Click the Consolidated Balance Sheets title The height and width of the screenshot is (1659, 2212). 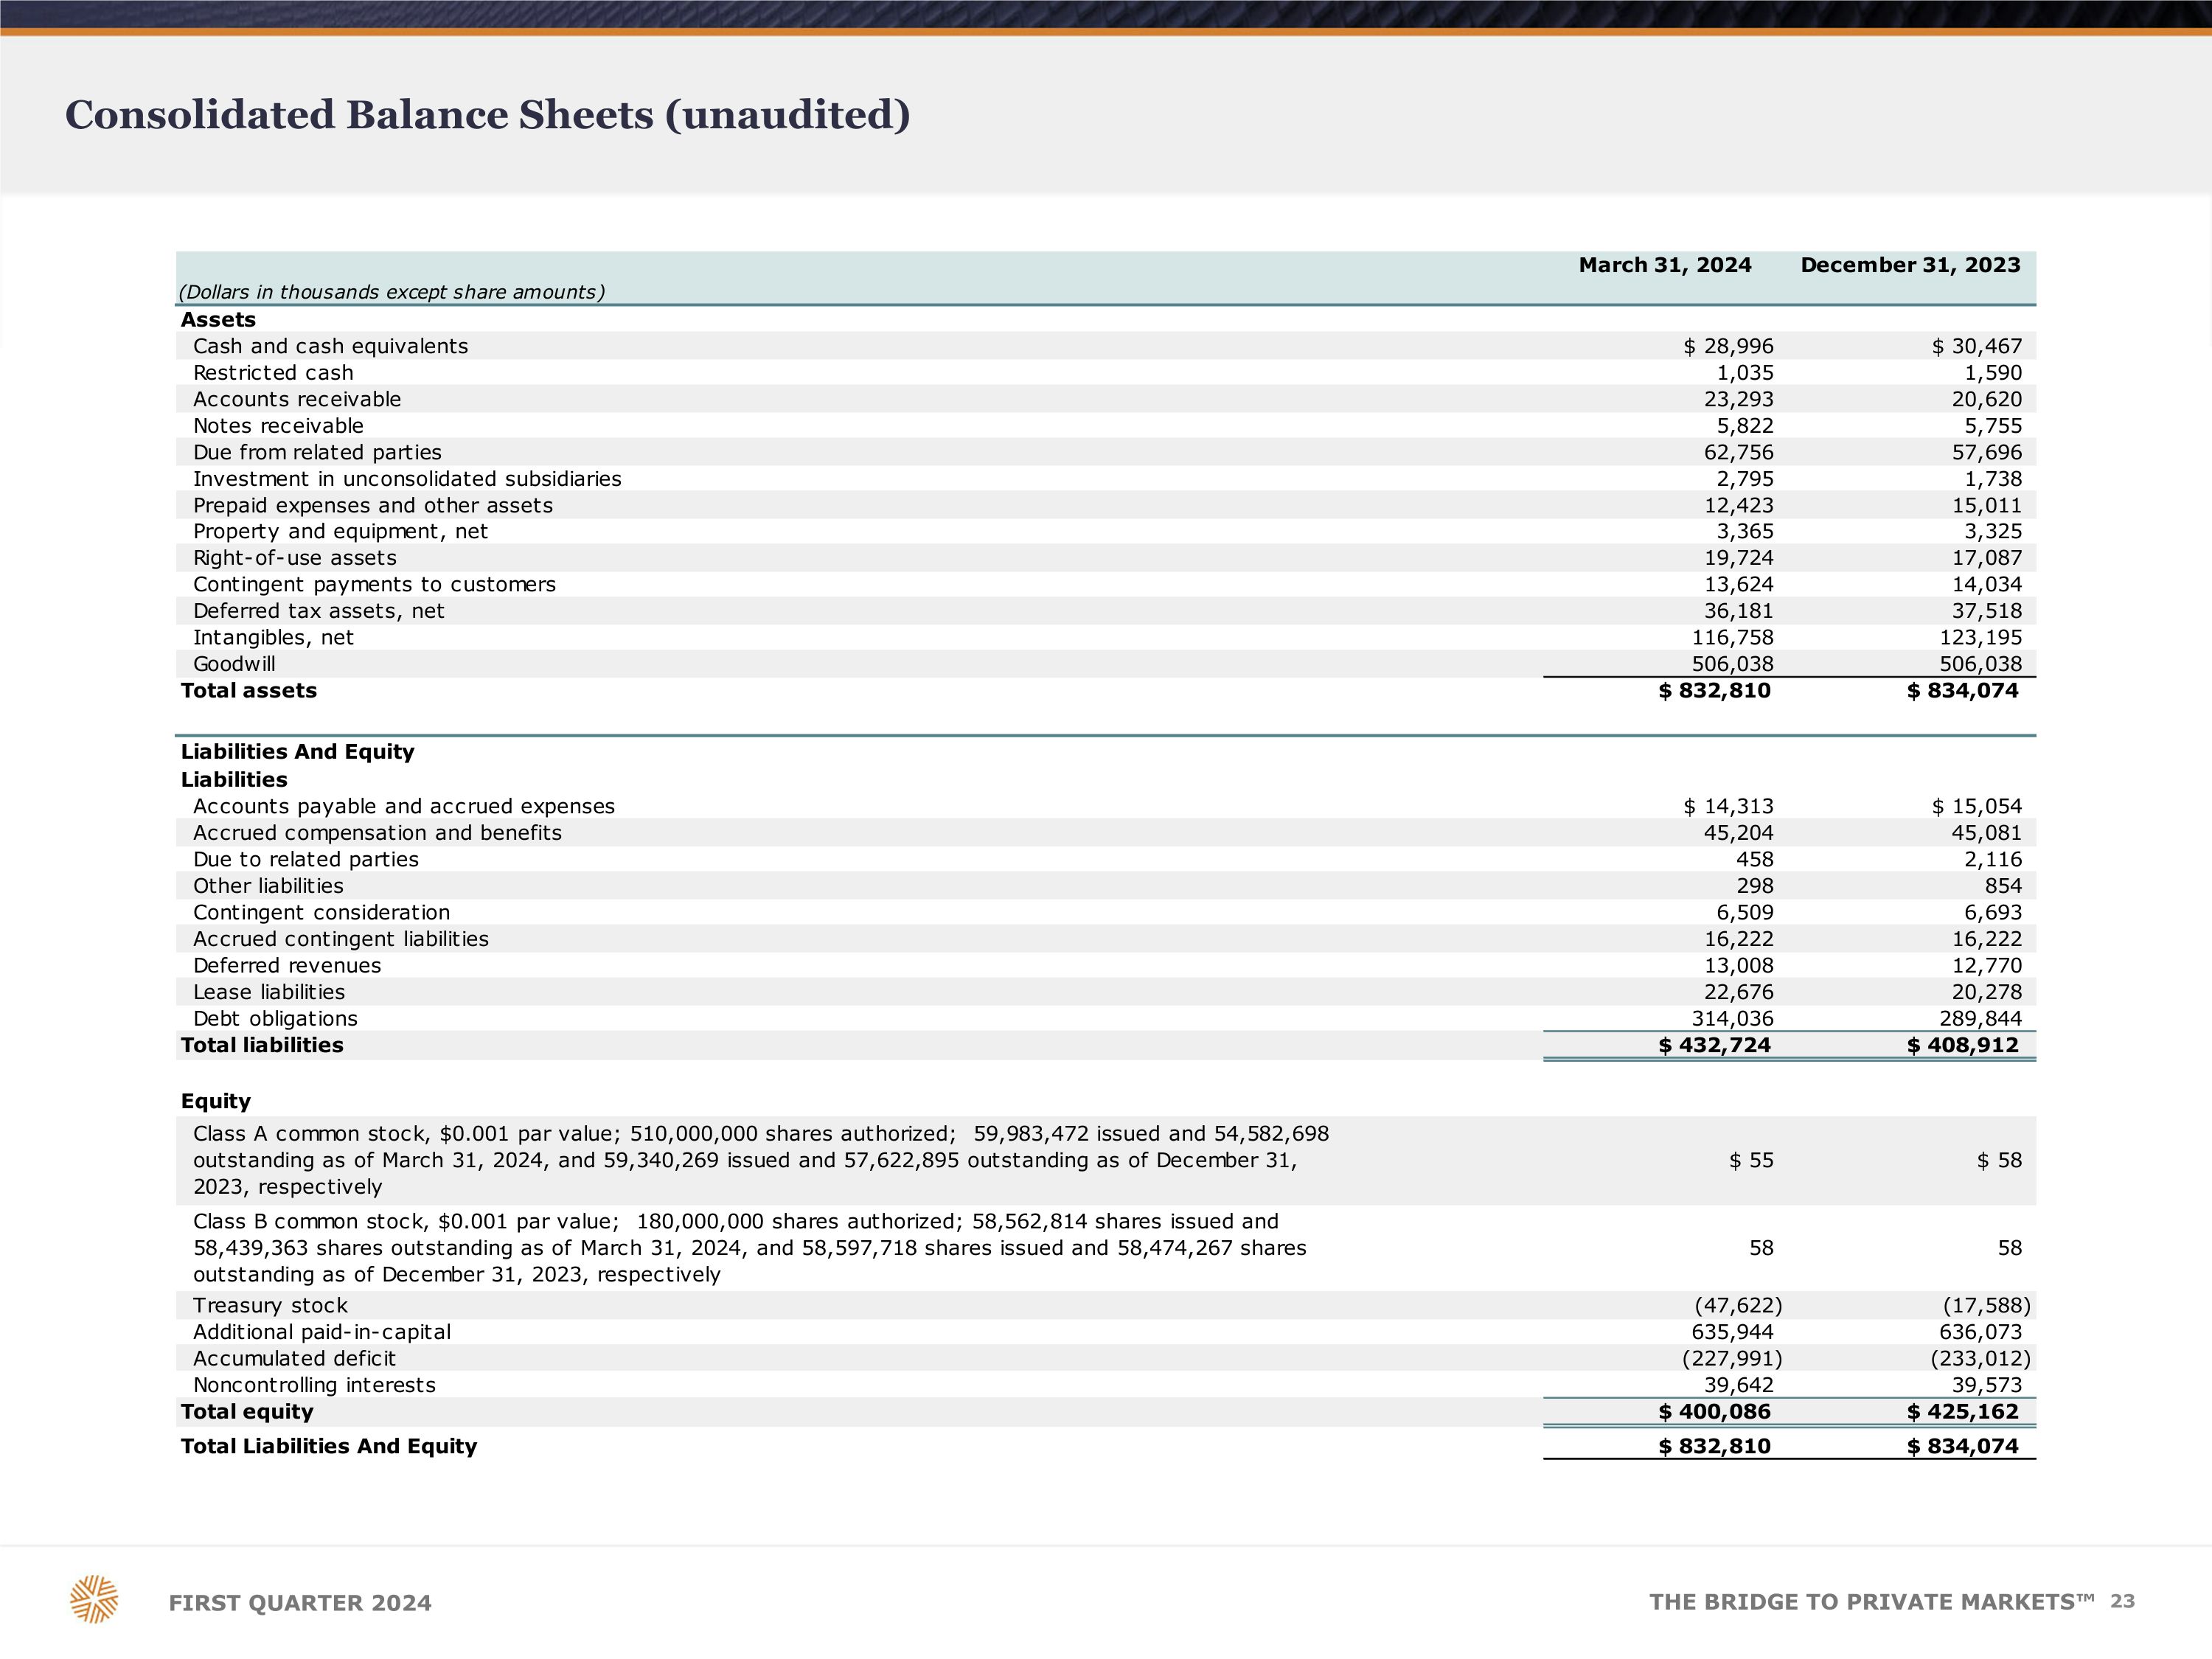(487, 115)
